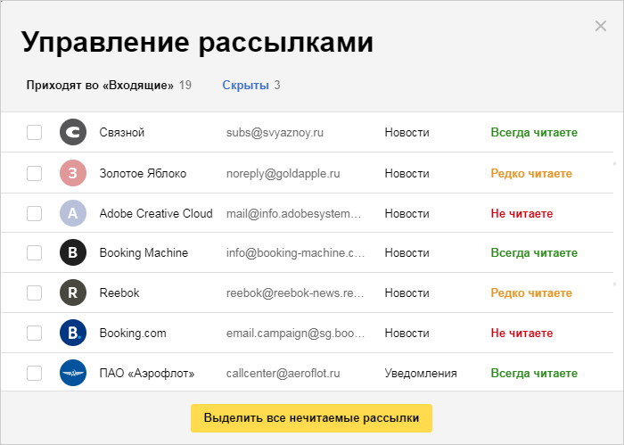Click the info@booking-machine.c… address
The height and width of the screenshot is (445, 624).
(295, 252)
